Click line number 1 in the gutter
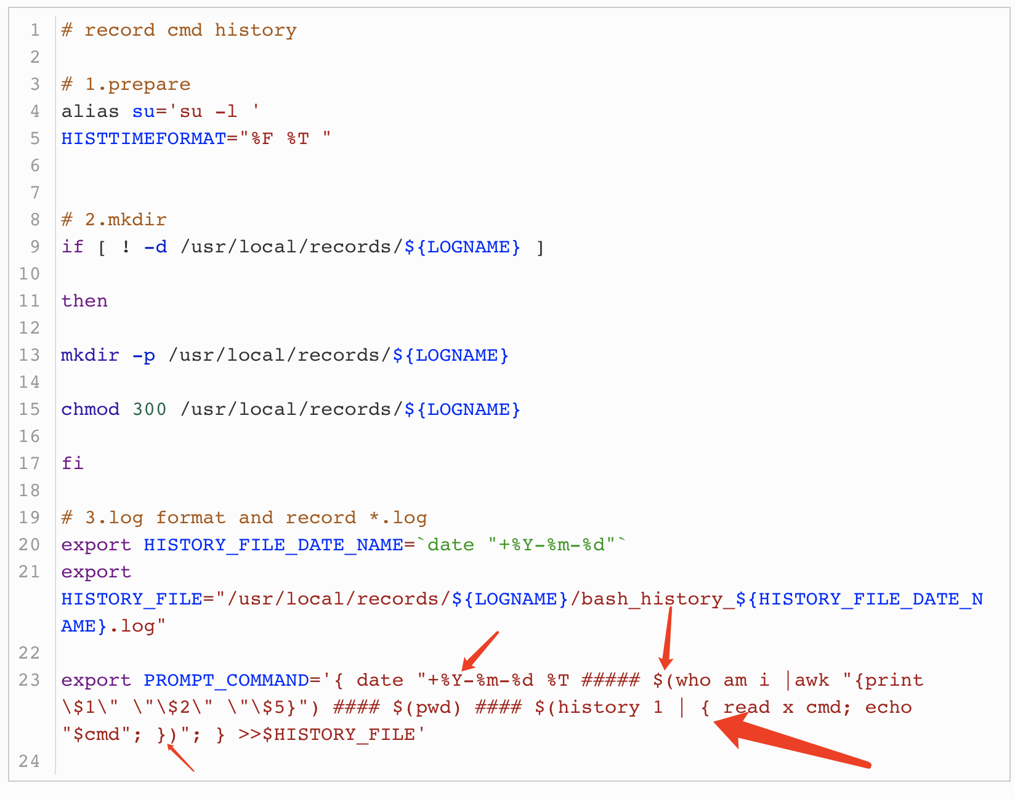1015x799 pixels. tap(35, 30)
